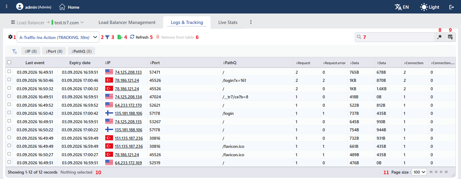The image size is (461, 179).
Task: Toggle regex search asterisk icon
Action: click(x=439, y=37)
